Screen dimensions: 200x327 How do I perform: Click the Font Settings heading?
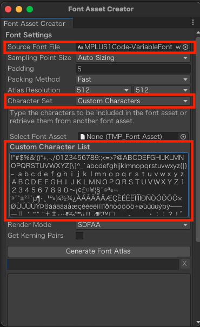pos(29,35)
